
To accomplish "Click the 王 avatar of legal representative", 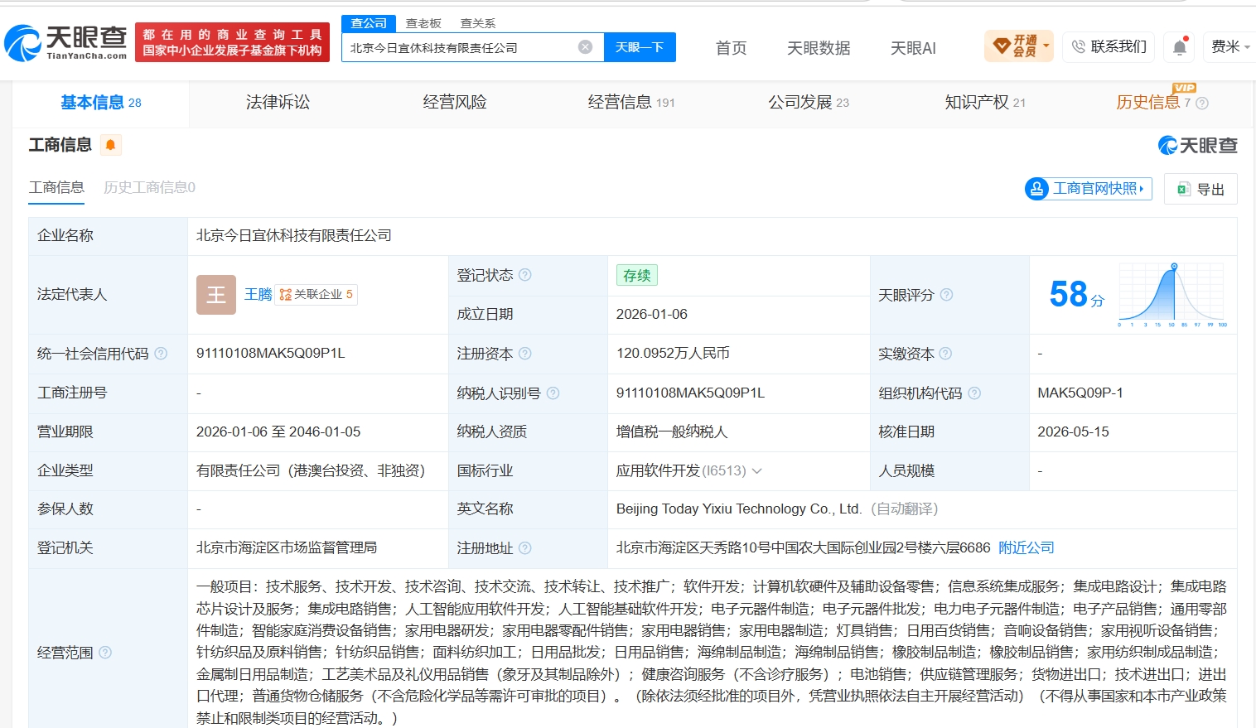I will pyautogui.click(x=216, y=295).
